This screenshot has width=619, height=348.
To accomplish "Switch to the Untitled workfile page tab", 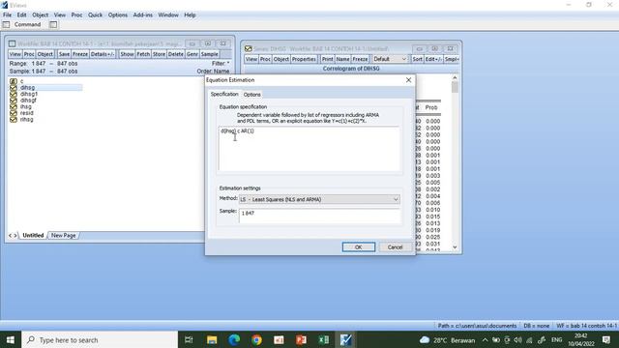I will (33, 235).
